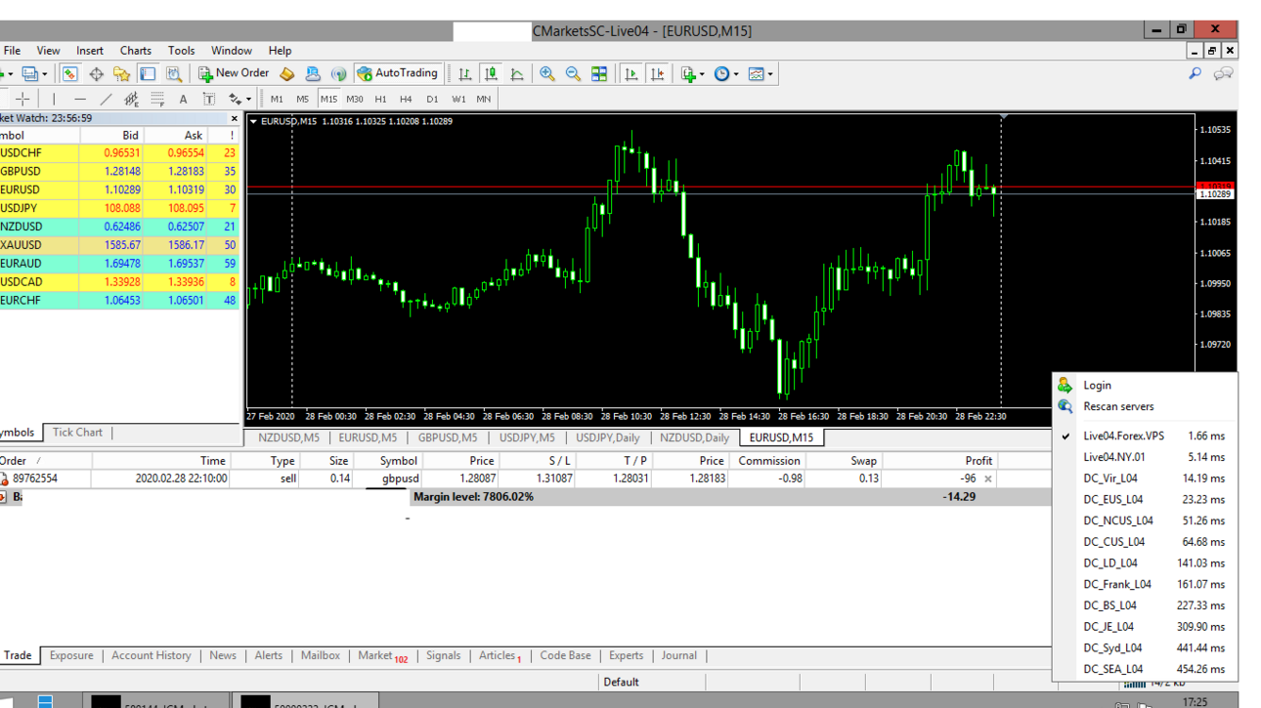The height and width of the screenshot is (708, 1261).
Task: Switch to the Account History tab
Action: point(151,655)
